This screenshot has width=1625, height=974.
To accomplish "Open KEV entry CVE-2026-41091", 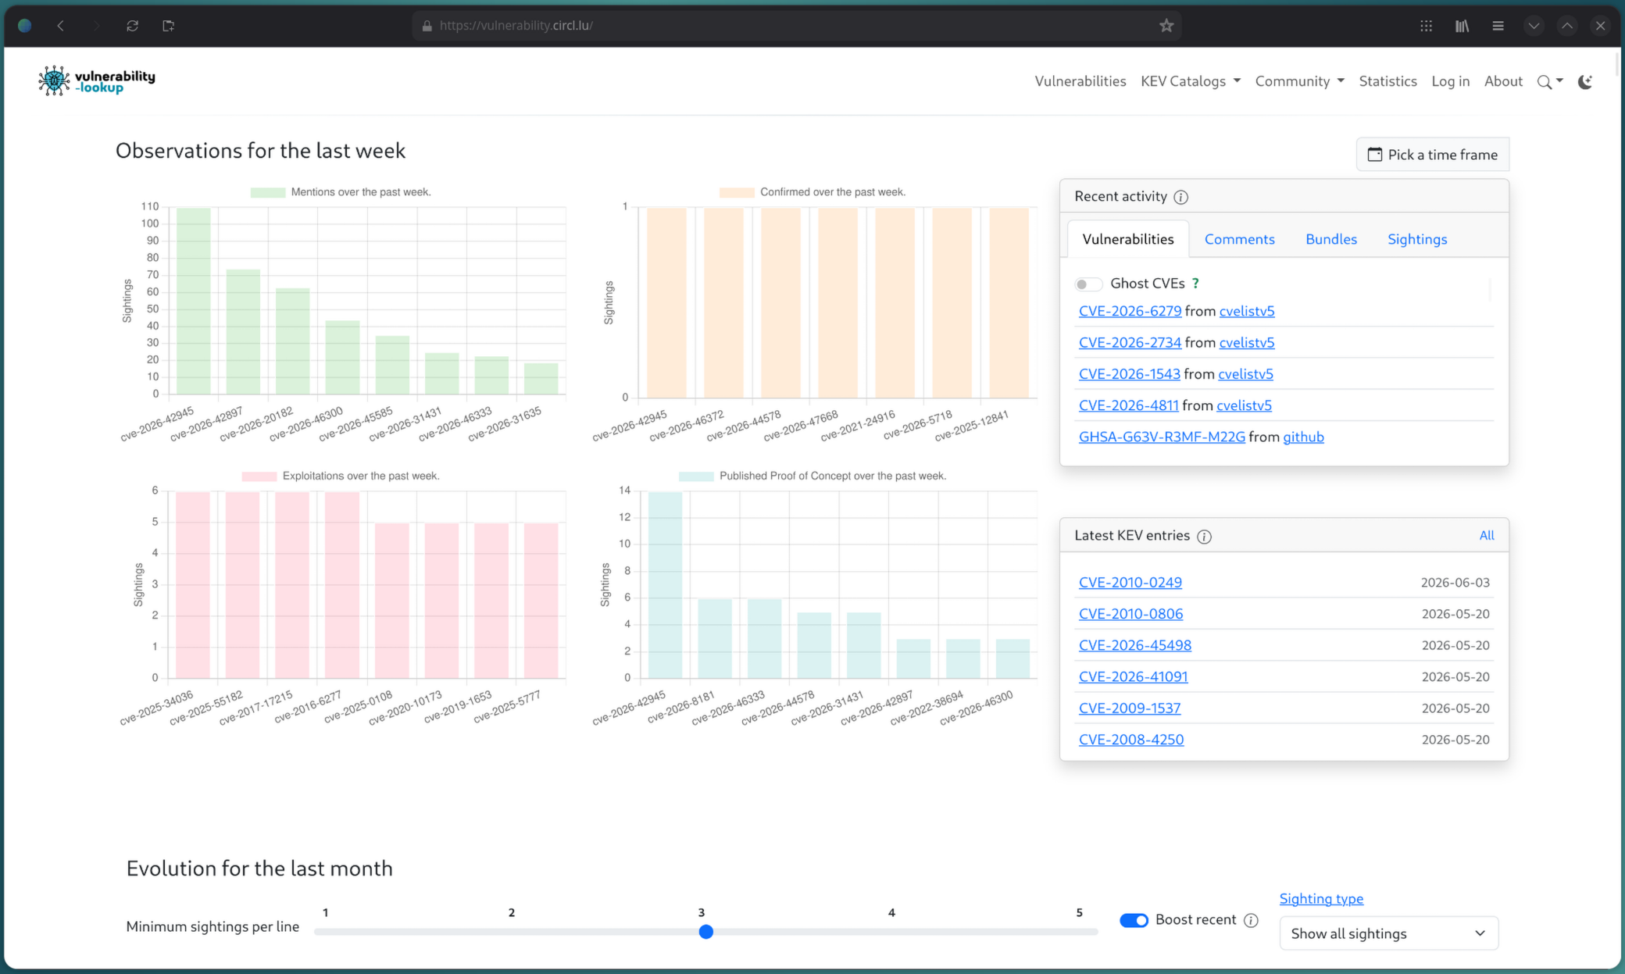I will click(x=1133, y=676).
